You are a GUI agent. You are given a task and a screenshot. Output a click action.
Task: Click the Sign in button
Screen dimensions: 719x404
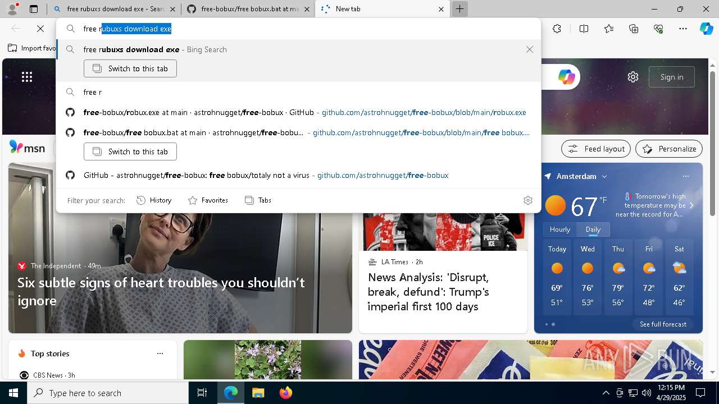tap(672, 77)
